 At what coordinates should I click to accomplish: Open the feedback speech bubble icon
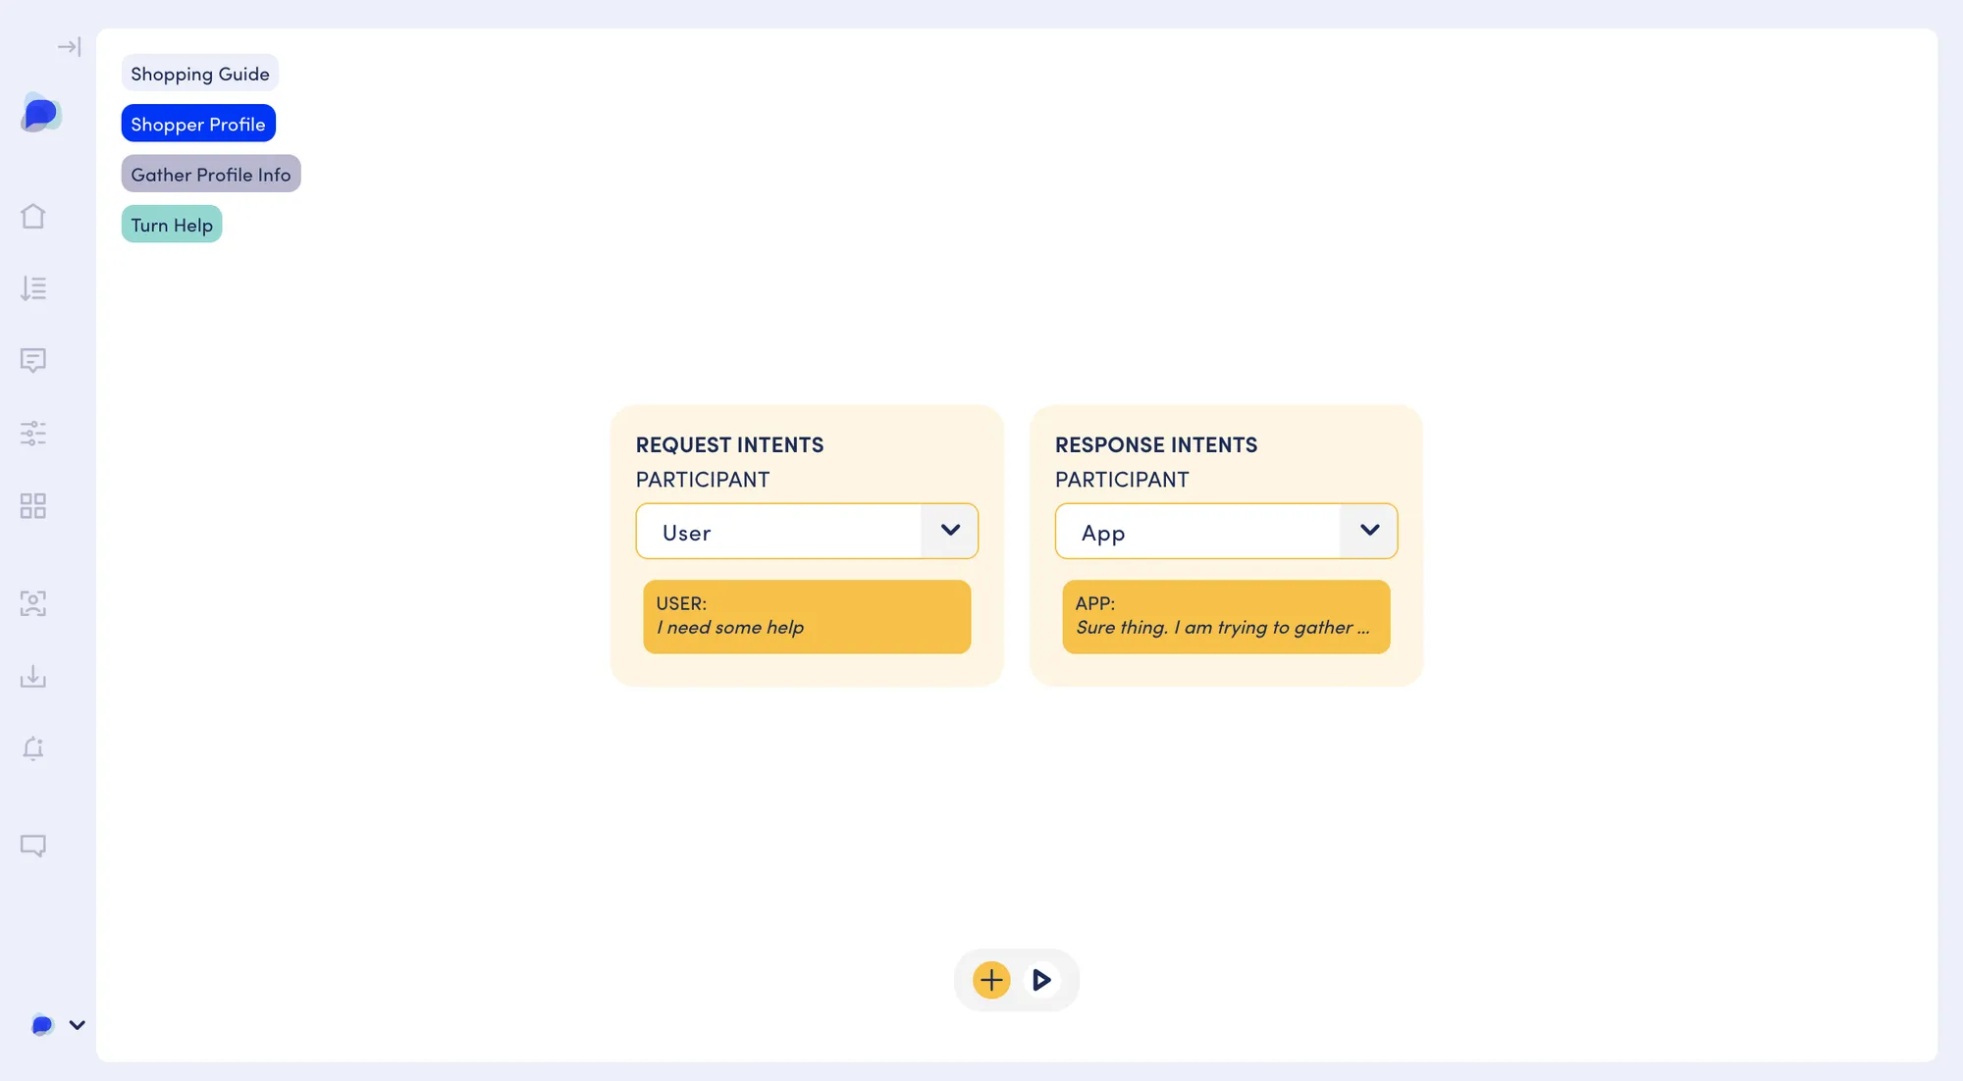33,846
